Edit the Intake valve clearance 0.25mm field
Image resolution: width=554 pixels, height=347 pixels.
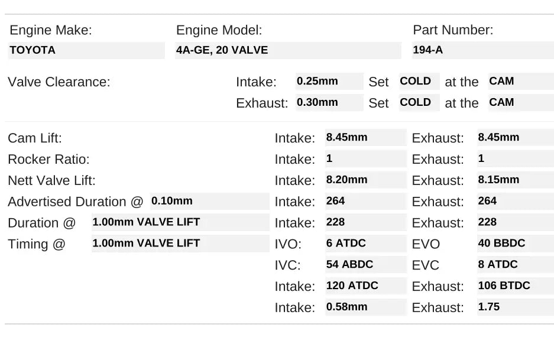[329, 82]
